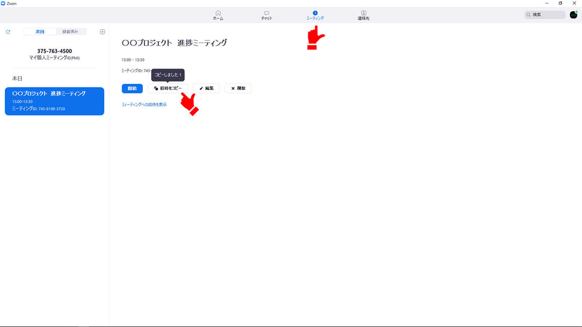Image resolution: width=582 pixels, height=327 pixels.
Task: Delete the meeting using the 削除 button
Action: click(x=238, y=89)
